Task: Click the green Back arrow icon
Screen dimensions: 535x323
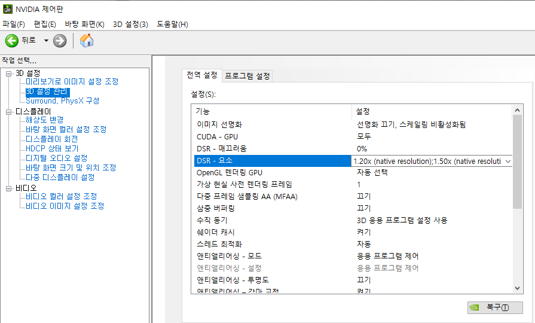Action: 11,41
